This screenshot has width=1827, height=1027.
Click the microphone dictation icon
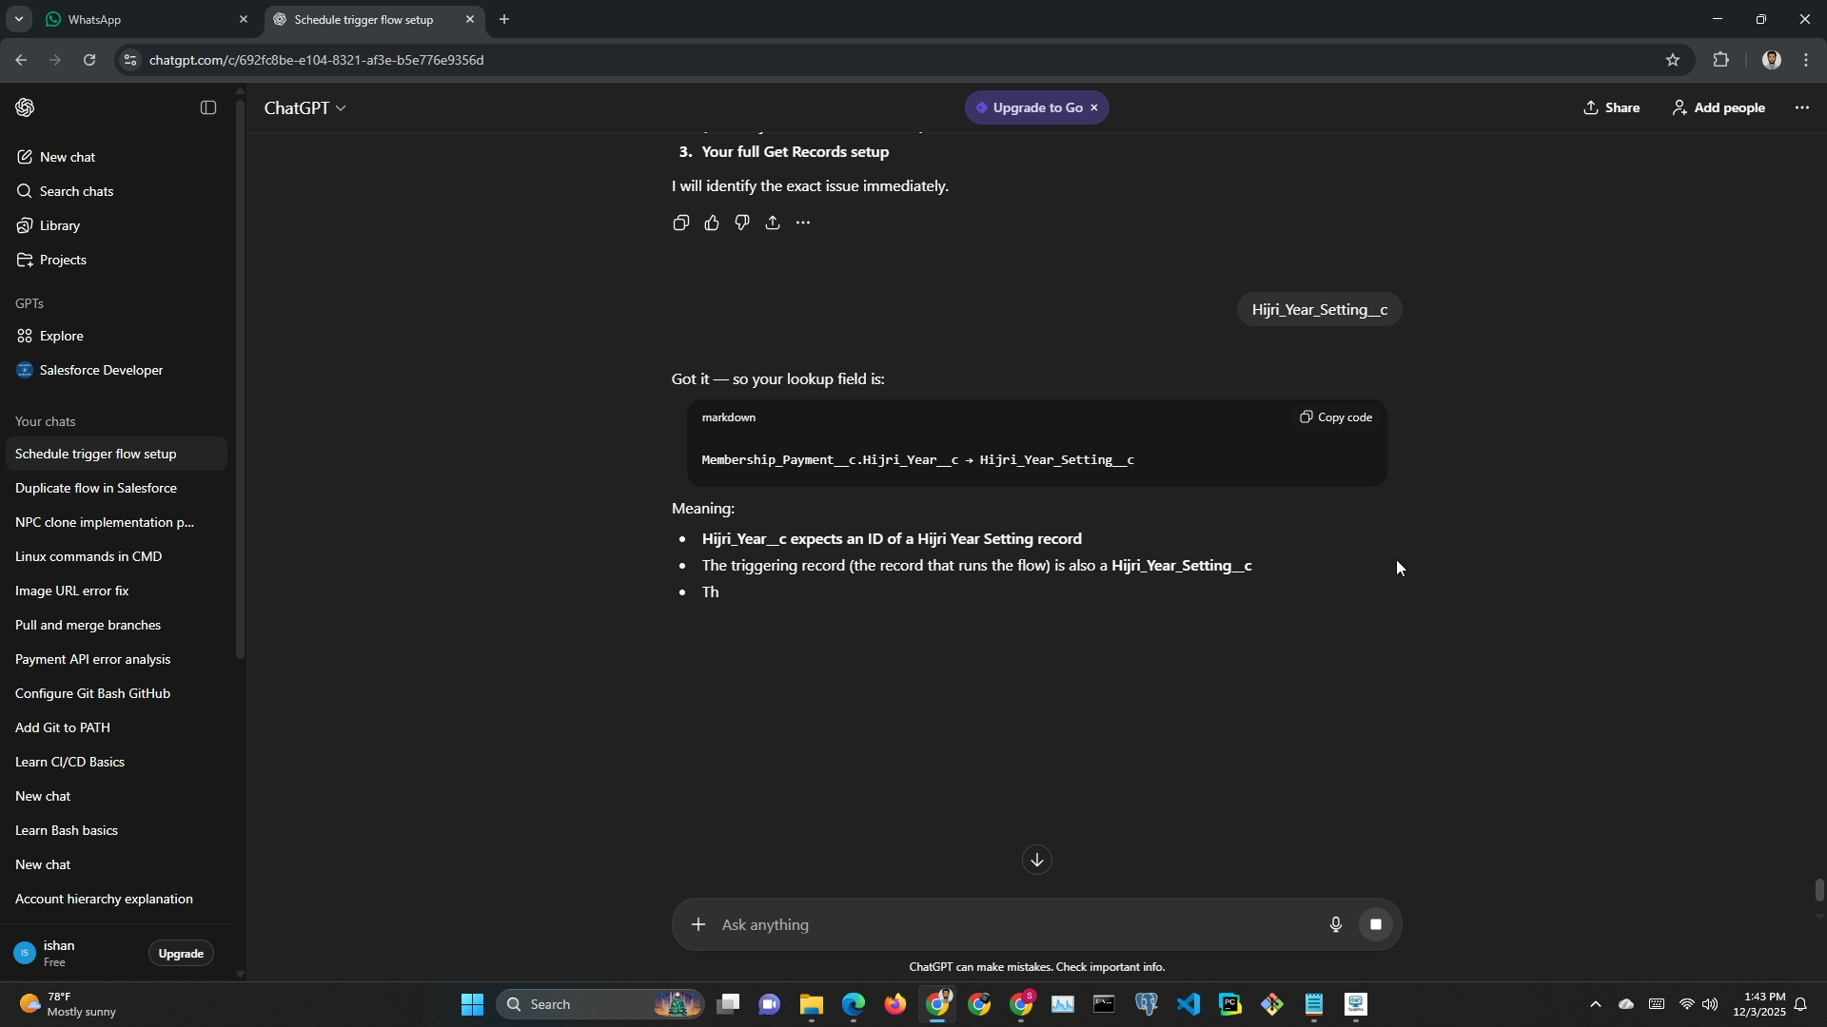(x=1335, y=924)
